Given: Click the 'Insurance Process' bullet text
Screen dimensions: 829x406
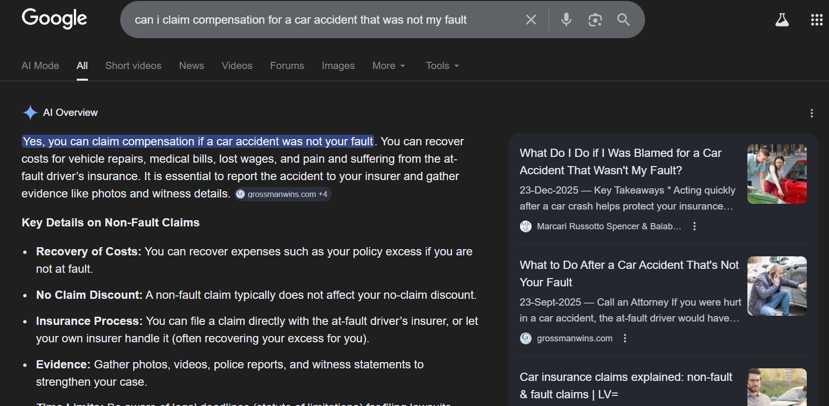Looking at the screenshot, I should [257, 330].
